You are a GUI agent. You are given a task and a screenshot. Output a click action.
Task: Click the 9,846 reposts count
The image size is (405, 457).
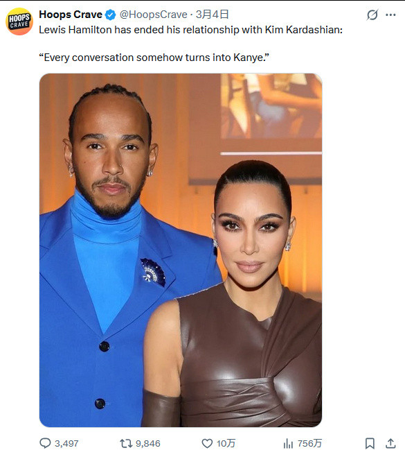click(147, 444)
